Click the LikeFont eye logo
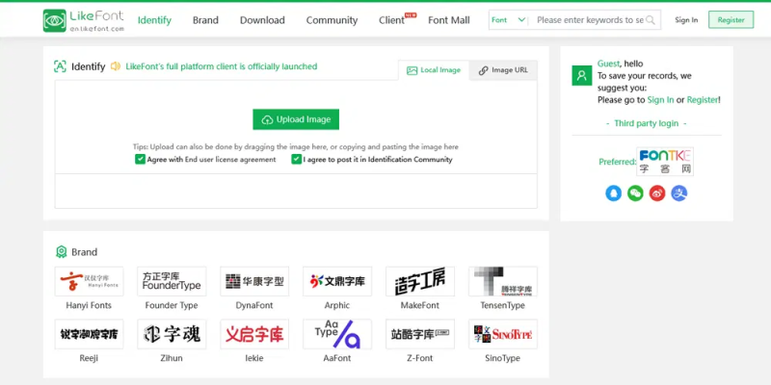771x385 pixels. pyautogui.click(x=54, y=20)
